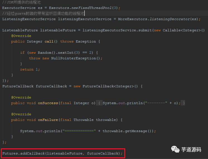This screenshot has height=159, width=208.
Task: Click listenableFuture variable declaration
Action: coord(58,30)
